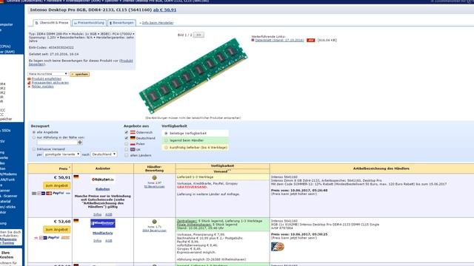
Task: Click the shop badge icon in Mindfactory row
Action: [x=278, y=247]
